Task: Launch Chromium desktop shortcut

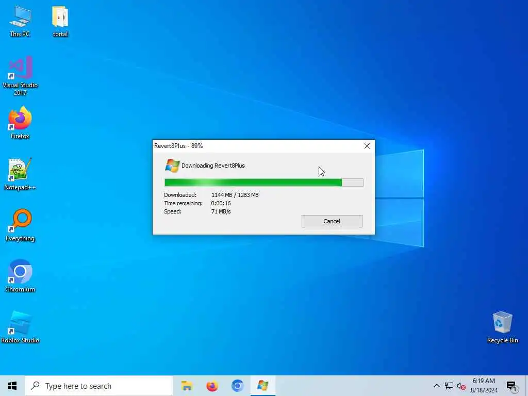Action: 20,276
